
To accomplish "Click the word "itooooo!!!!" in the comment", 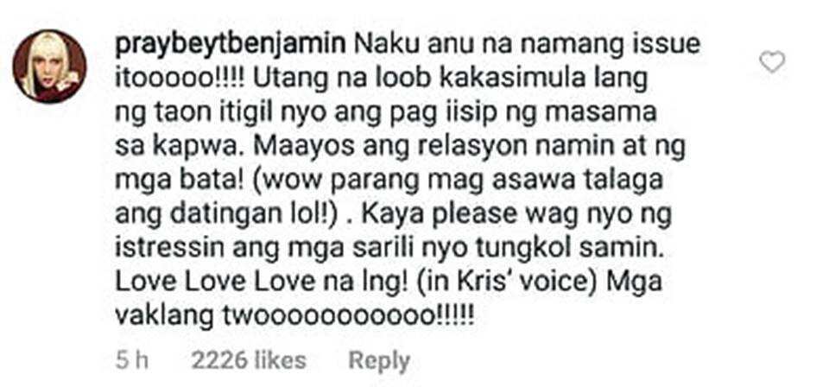I will (180, 79).
